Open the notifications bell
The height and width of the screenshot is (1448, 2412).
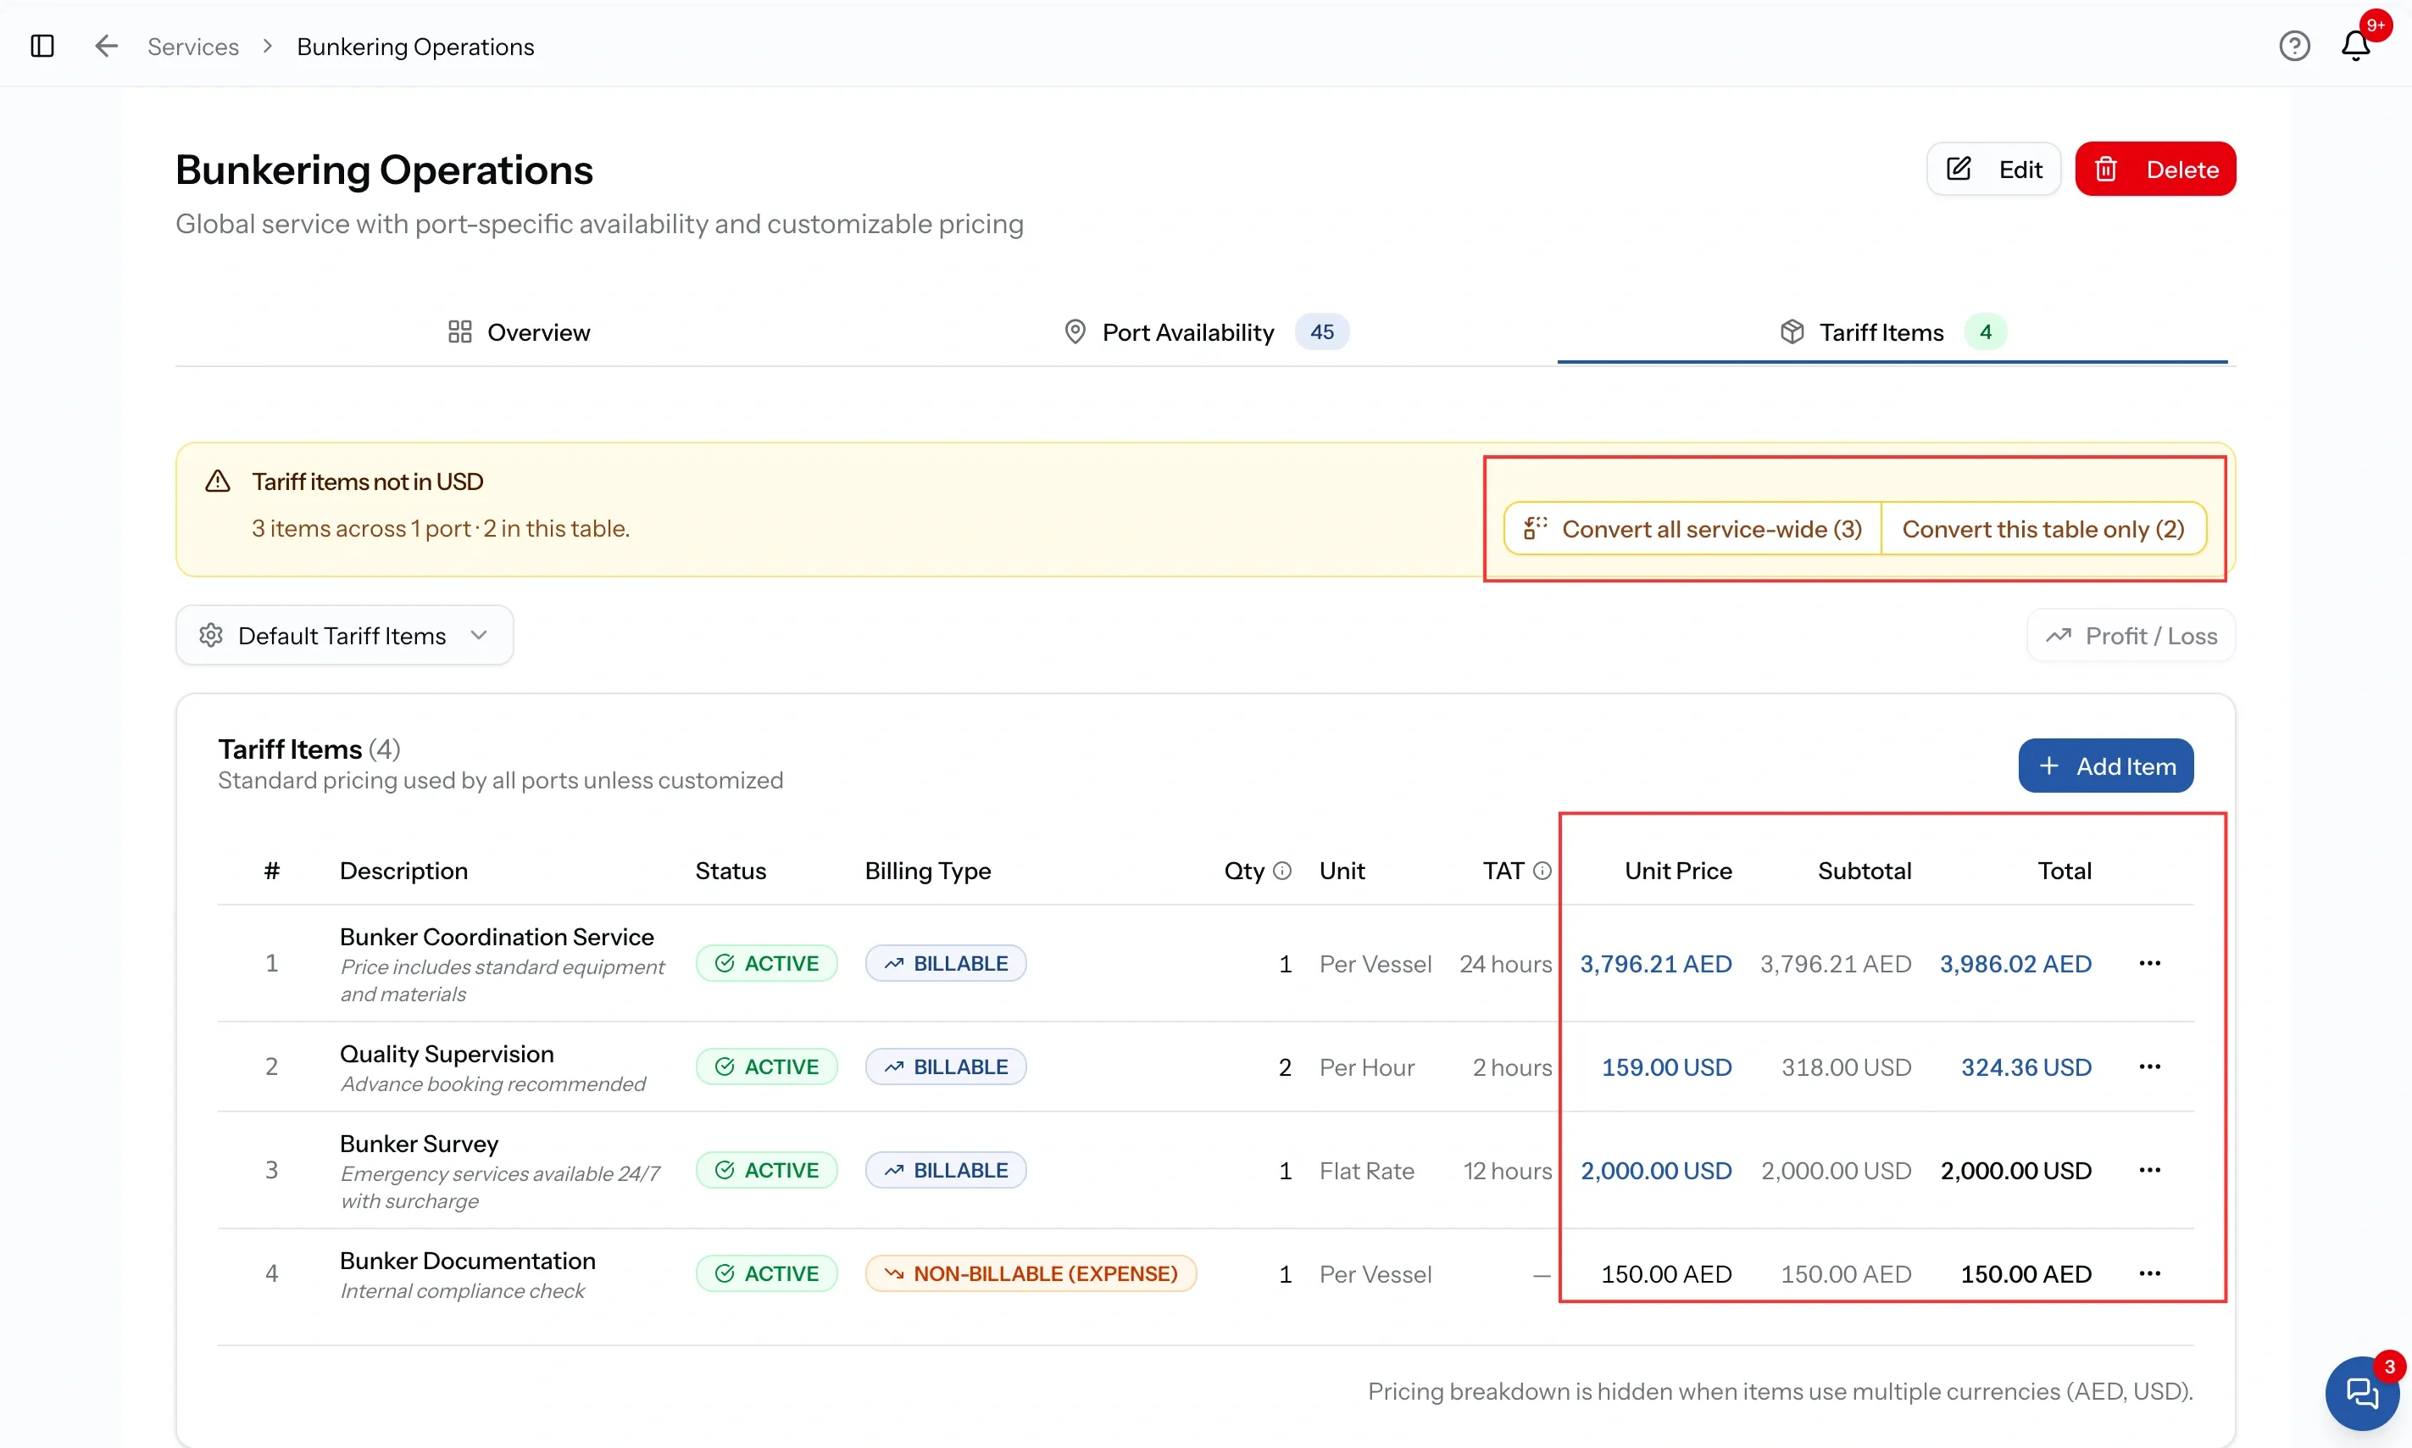tap(2355, 46)
